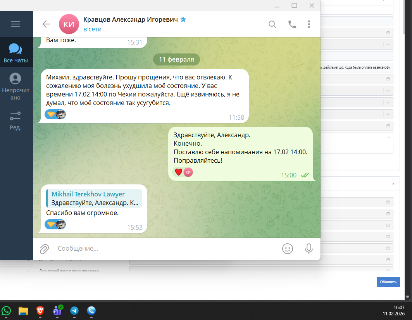Open Brave browser from the taskbar
The height and width of the screenshot is (320, 412).
click(x=40, y=311)
